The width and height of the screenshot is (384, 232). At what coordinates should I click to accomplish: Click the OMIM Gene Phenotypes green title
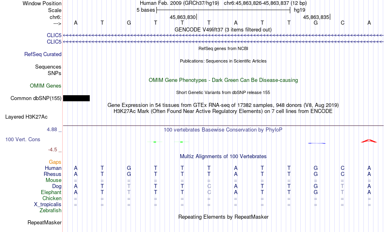224,80
